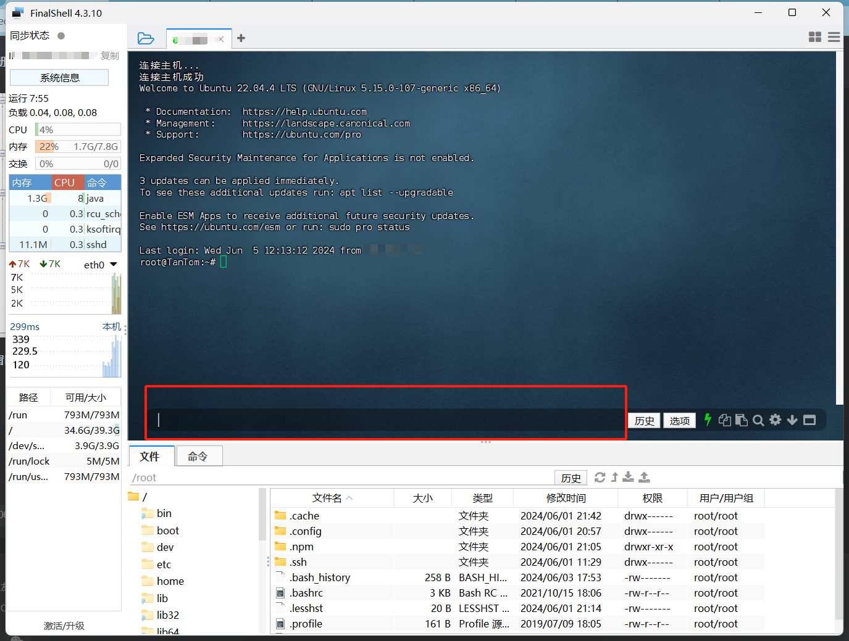Select home folder in tree
This screenshot has height=641, width=849.
163,581
